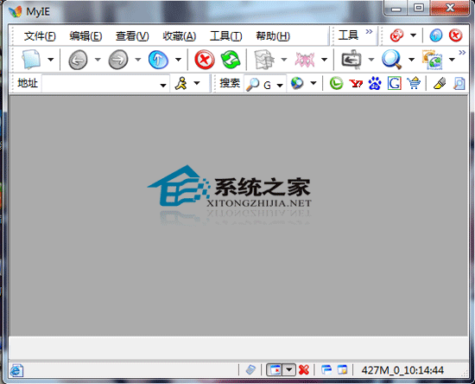Click the MyIE title bar logo icon

tap(16, 11)
